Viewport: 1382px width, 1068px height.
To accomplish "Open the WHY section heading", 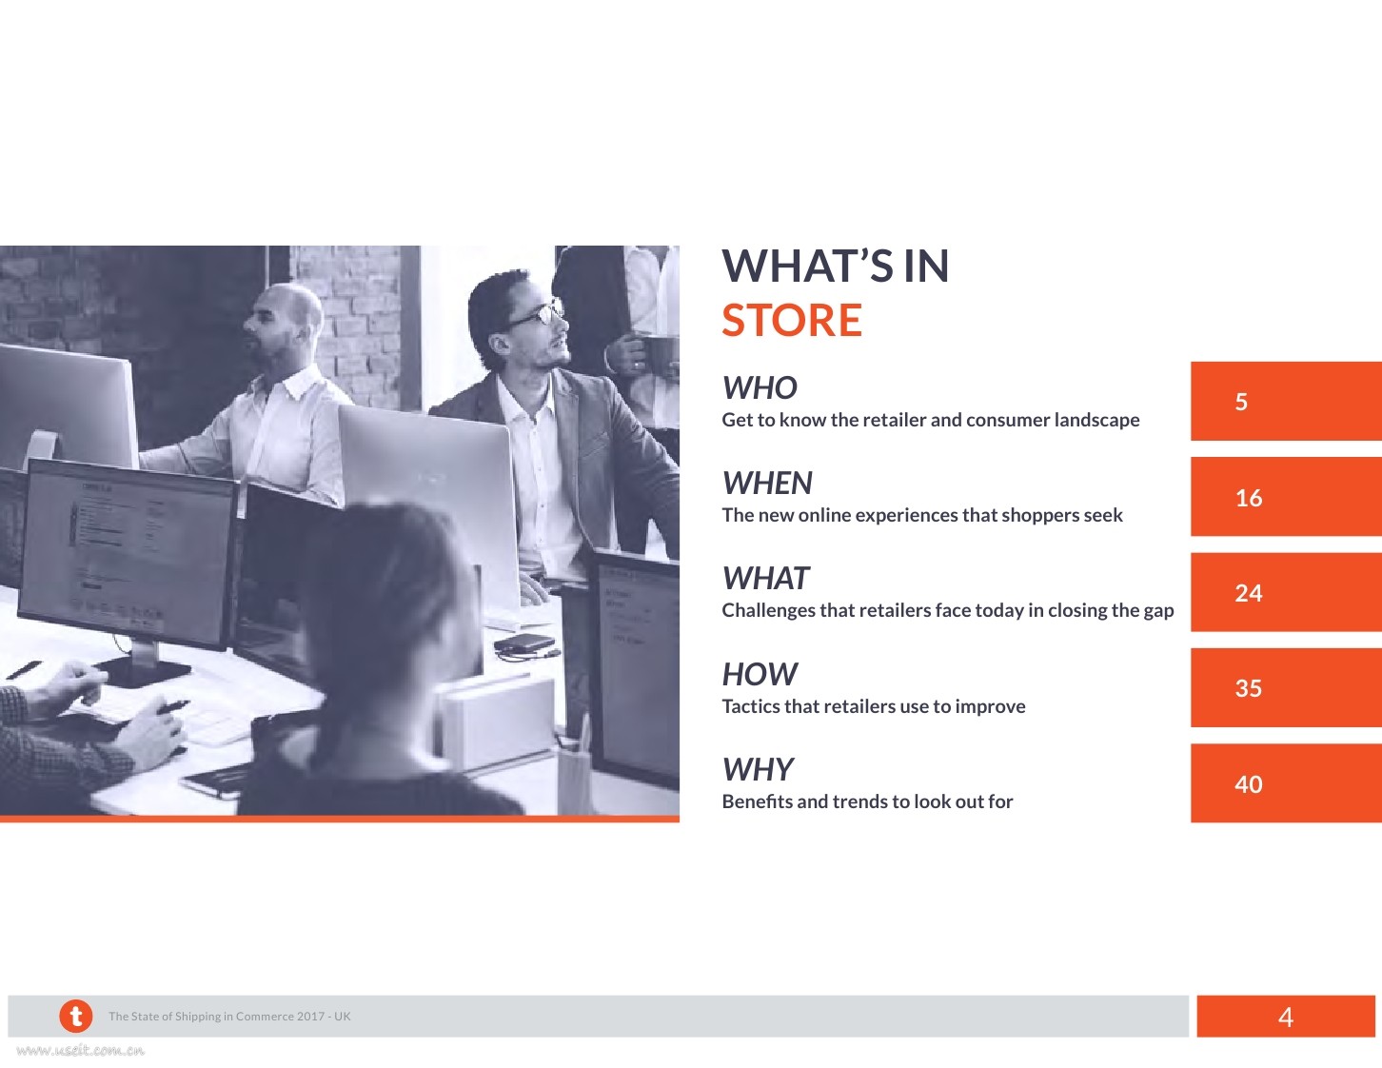I will click(759, 770).
